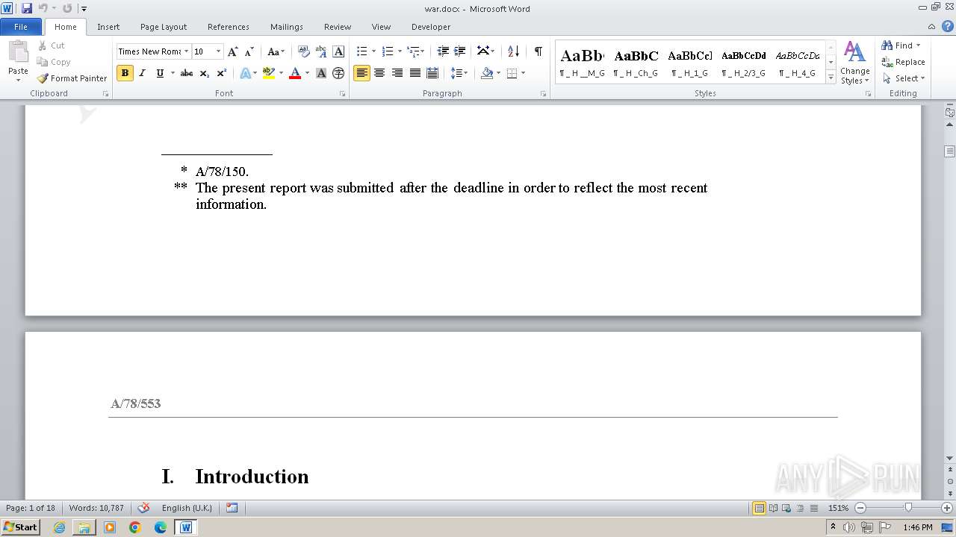Switch to Outline view in status bar
This screenshot has height=537, width=956.
pos(799,508)
